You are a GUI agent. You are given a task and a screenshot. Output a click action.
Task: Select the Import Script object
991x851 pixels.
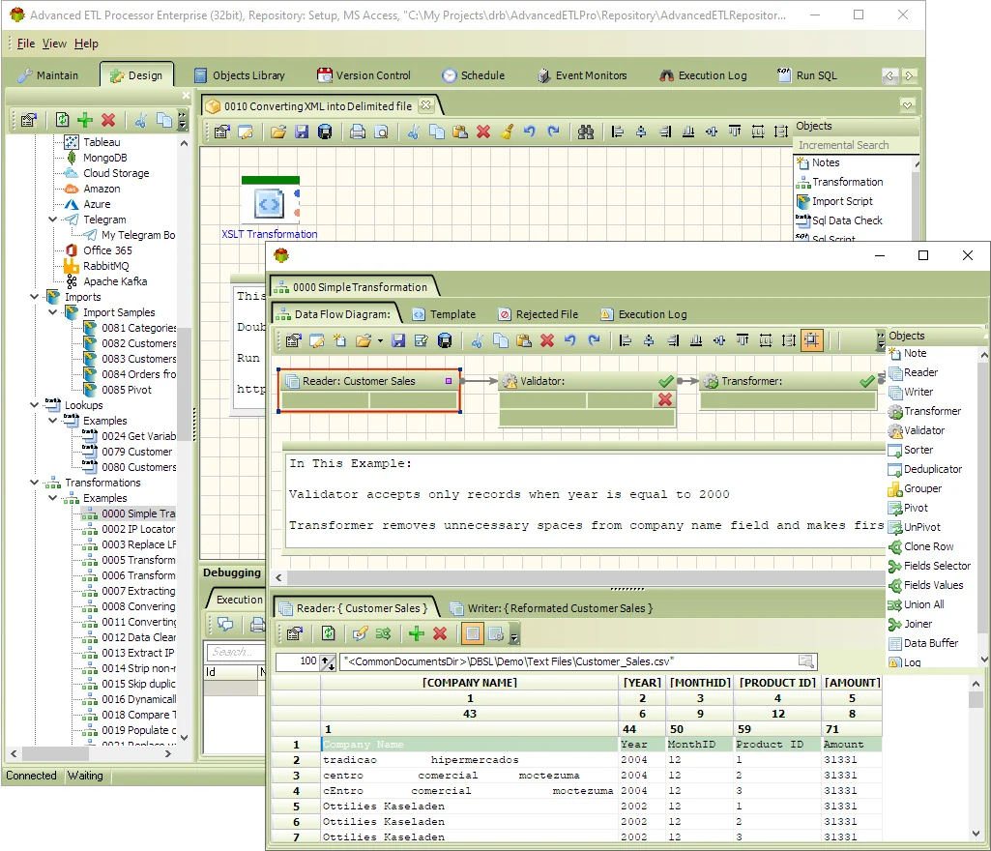pos(834,201)
